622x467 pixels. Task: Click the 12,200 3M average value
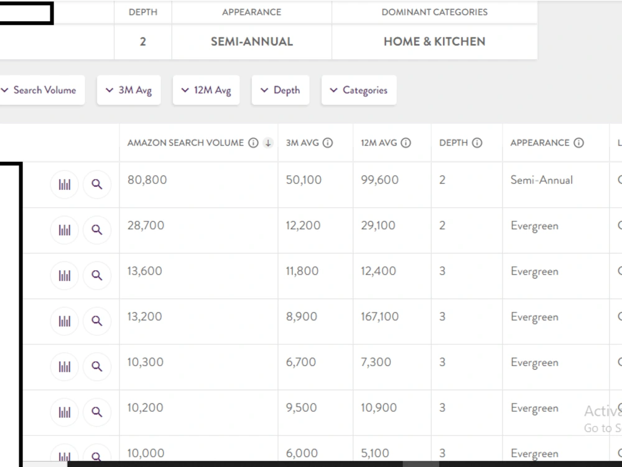click(303, 225)
